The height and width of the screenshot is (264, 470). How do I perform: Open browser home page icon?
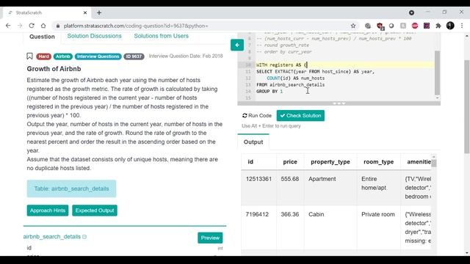click(43, 26)
